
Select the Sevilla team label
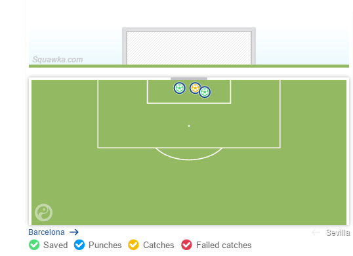(x=338, y=232)
